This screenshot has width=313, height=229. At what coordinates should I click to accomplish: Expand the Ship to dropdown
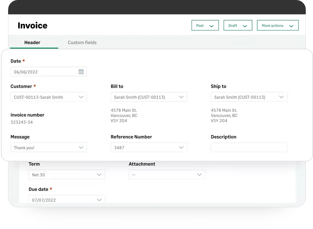[249, 97]
